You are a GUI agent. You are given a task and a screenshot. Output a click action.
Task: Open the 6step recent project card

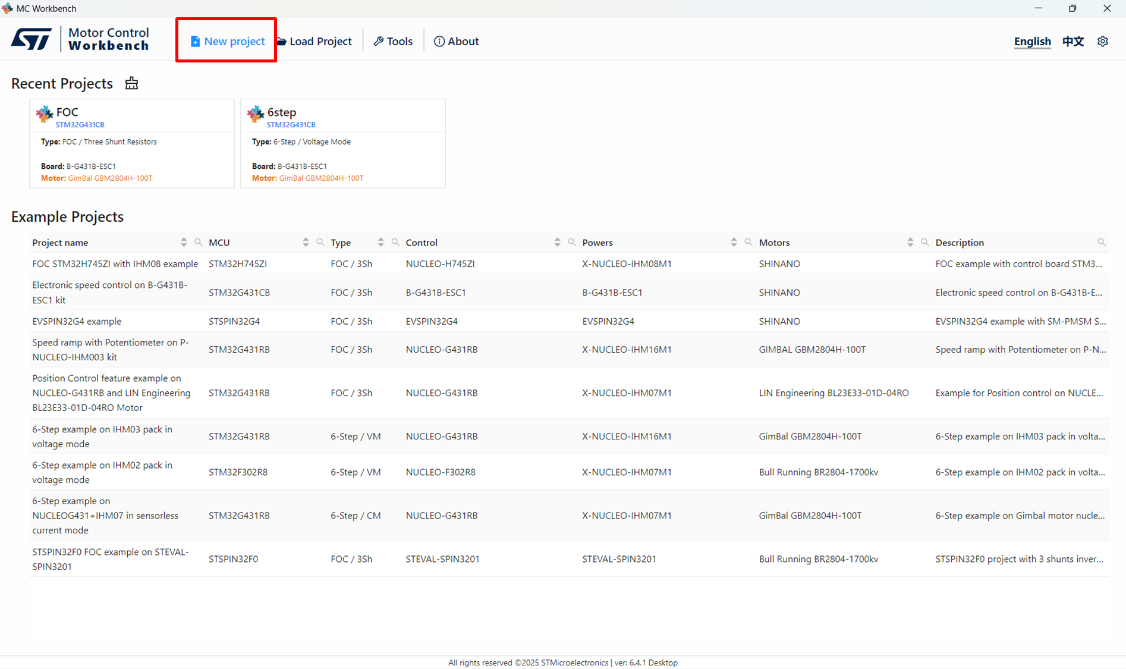click(x=343, y=143)
